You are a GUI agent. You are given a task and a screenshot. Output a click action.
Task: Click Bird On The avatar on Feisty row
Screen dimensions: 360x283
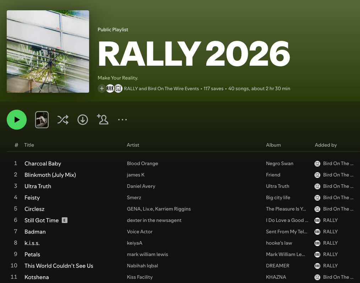click(317, 197)
